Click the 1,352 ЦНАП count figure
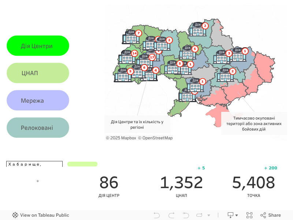Viewport: 293px width, 220px height. (181, 183)
